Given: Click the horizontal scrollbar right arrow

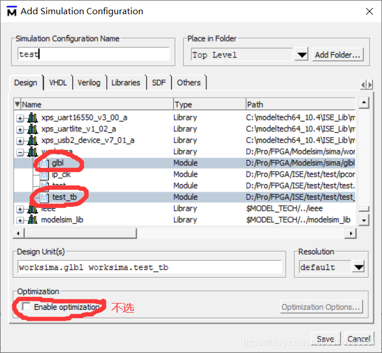Looking at the screenshot, I should [x=351, y=234].
